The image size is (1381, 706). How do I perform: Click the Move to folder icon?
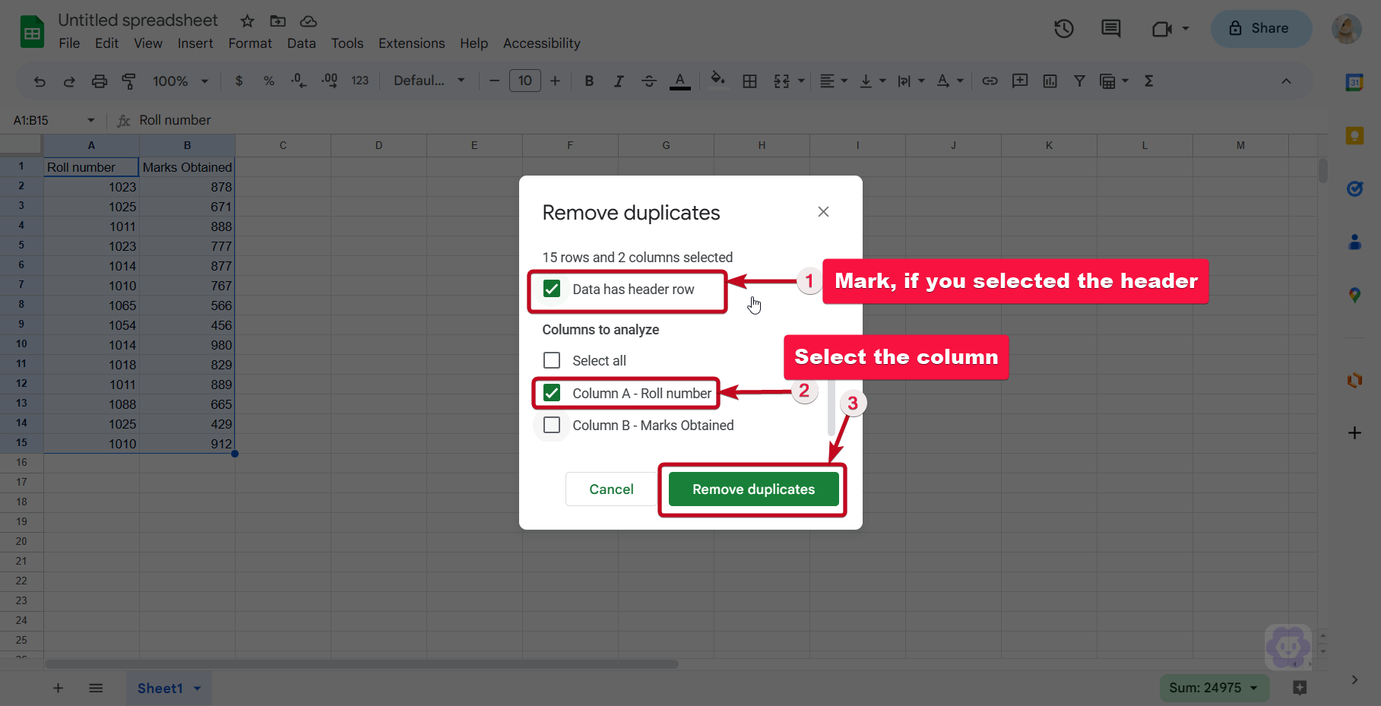277,21
